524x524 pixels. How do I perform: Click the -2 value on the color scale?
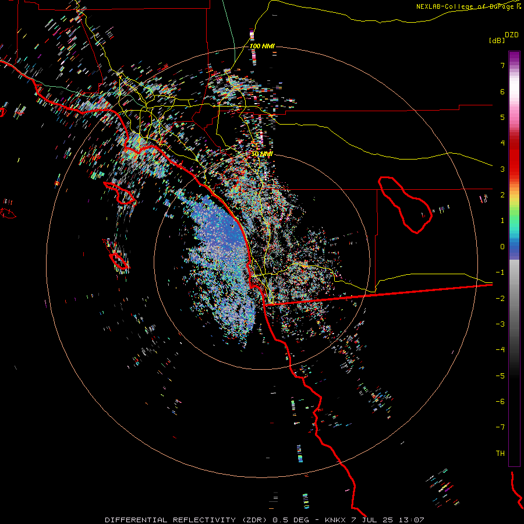click(x=500, y=299)
